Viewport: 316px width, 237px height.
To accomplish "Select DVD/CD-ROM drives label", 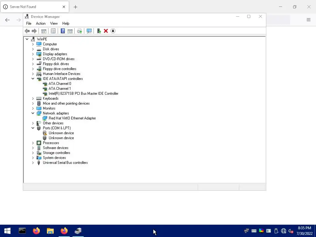I will (59, 59).
